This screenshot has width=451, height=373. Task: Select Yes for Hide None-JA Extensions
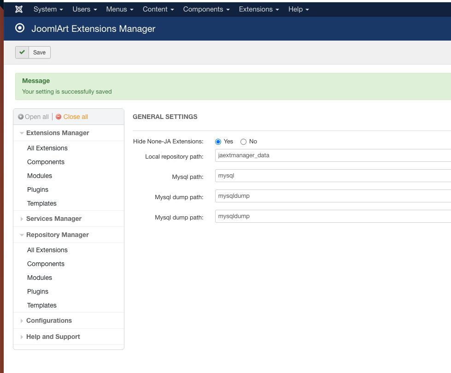click(218, 142)
